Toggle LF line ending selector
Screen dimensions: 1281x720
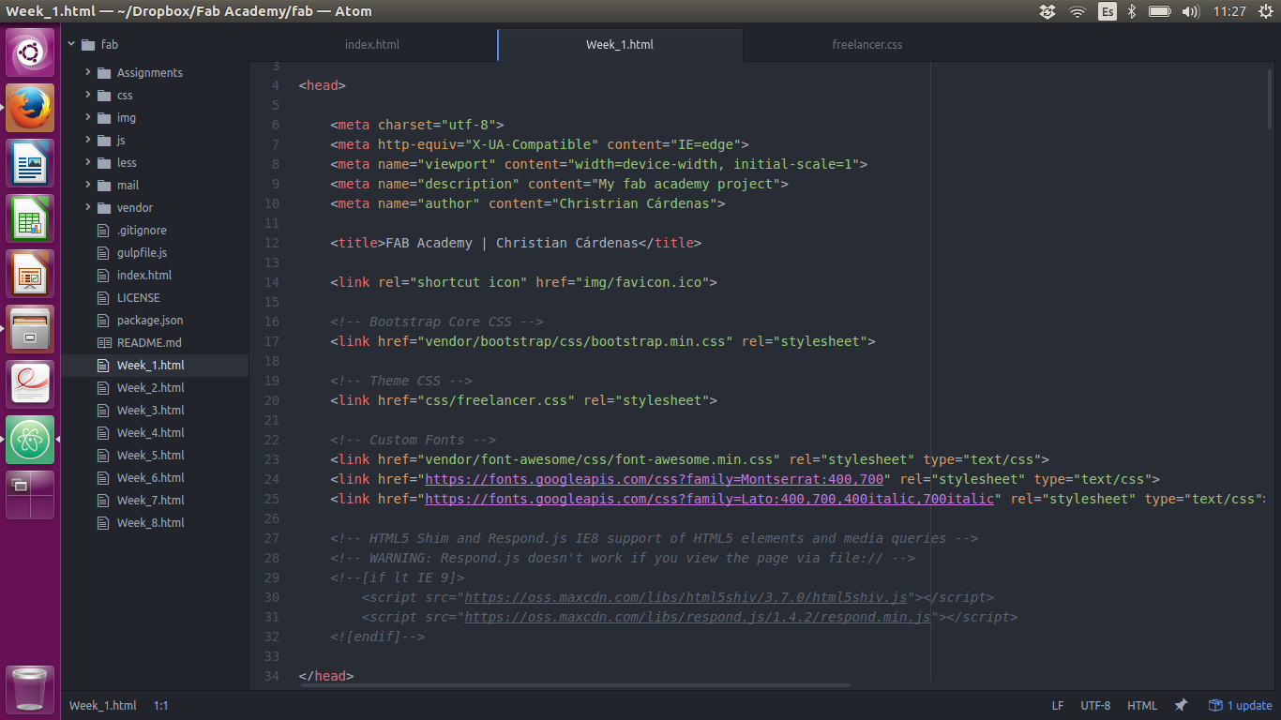coord(1058,705)
